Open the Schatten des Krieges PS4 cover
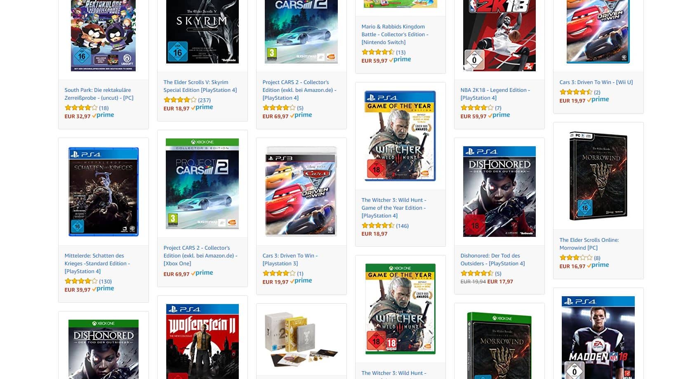Image resolution: width=695 pixels, height=379 pixels. (x=103, y=192)
